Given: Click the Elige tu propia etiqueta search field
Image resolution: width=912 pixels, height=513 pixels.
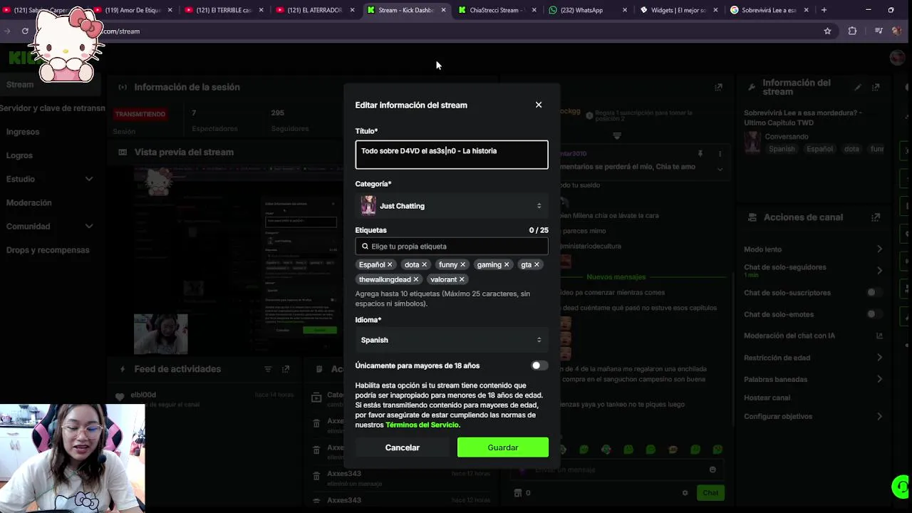Looking at the screenshot, I should [x=452, y=246].
